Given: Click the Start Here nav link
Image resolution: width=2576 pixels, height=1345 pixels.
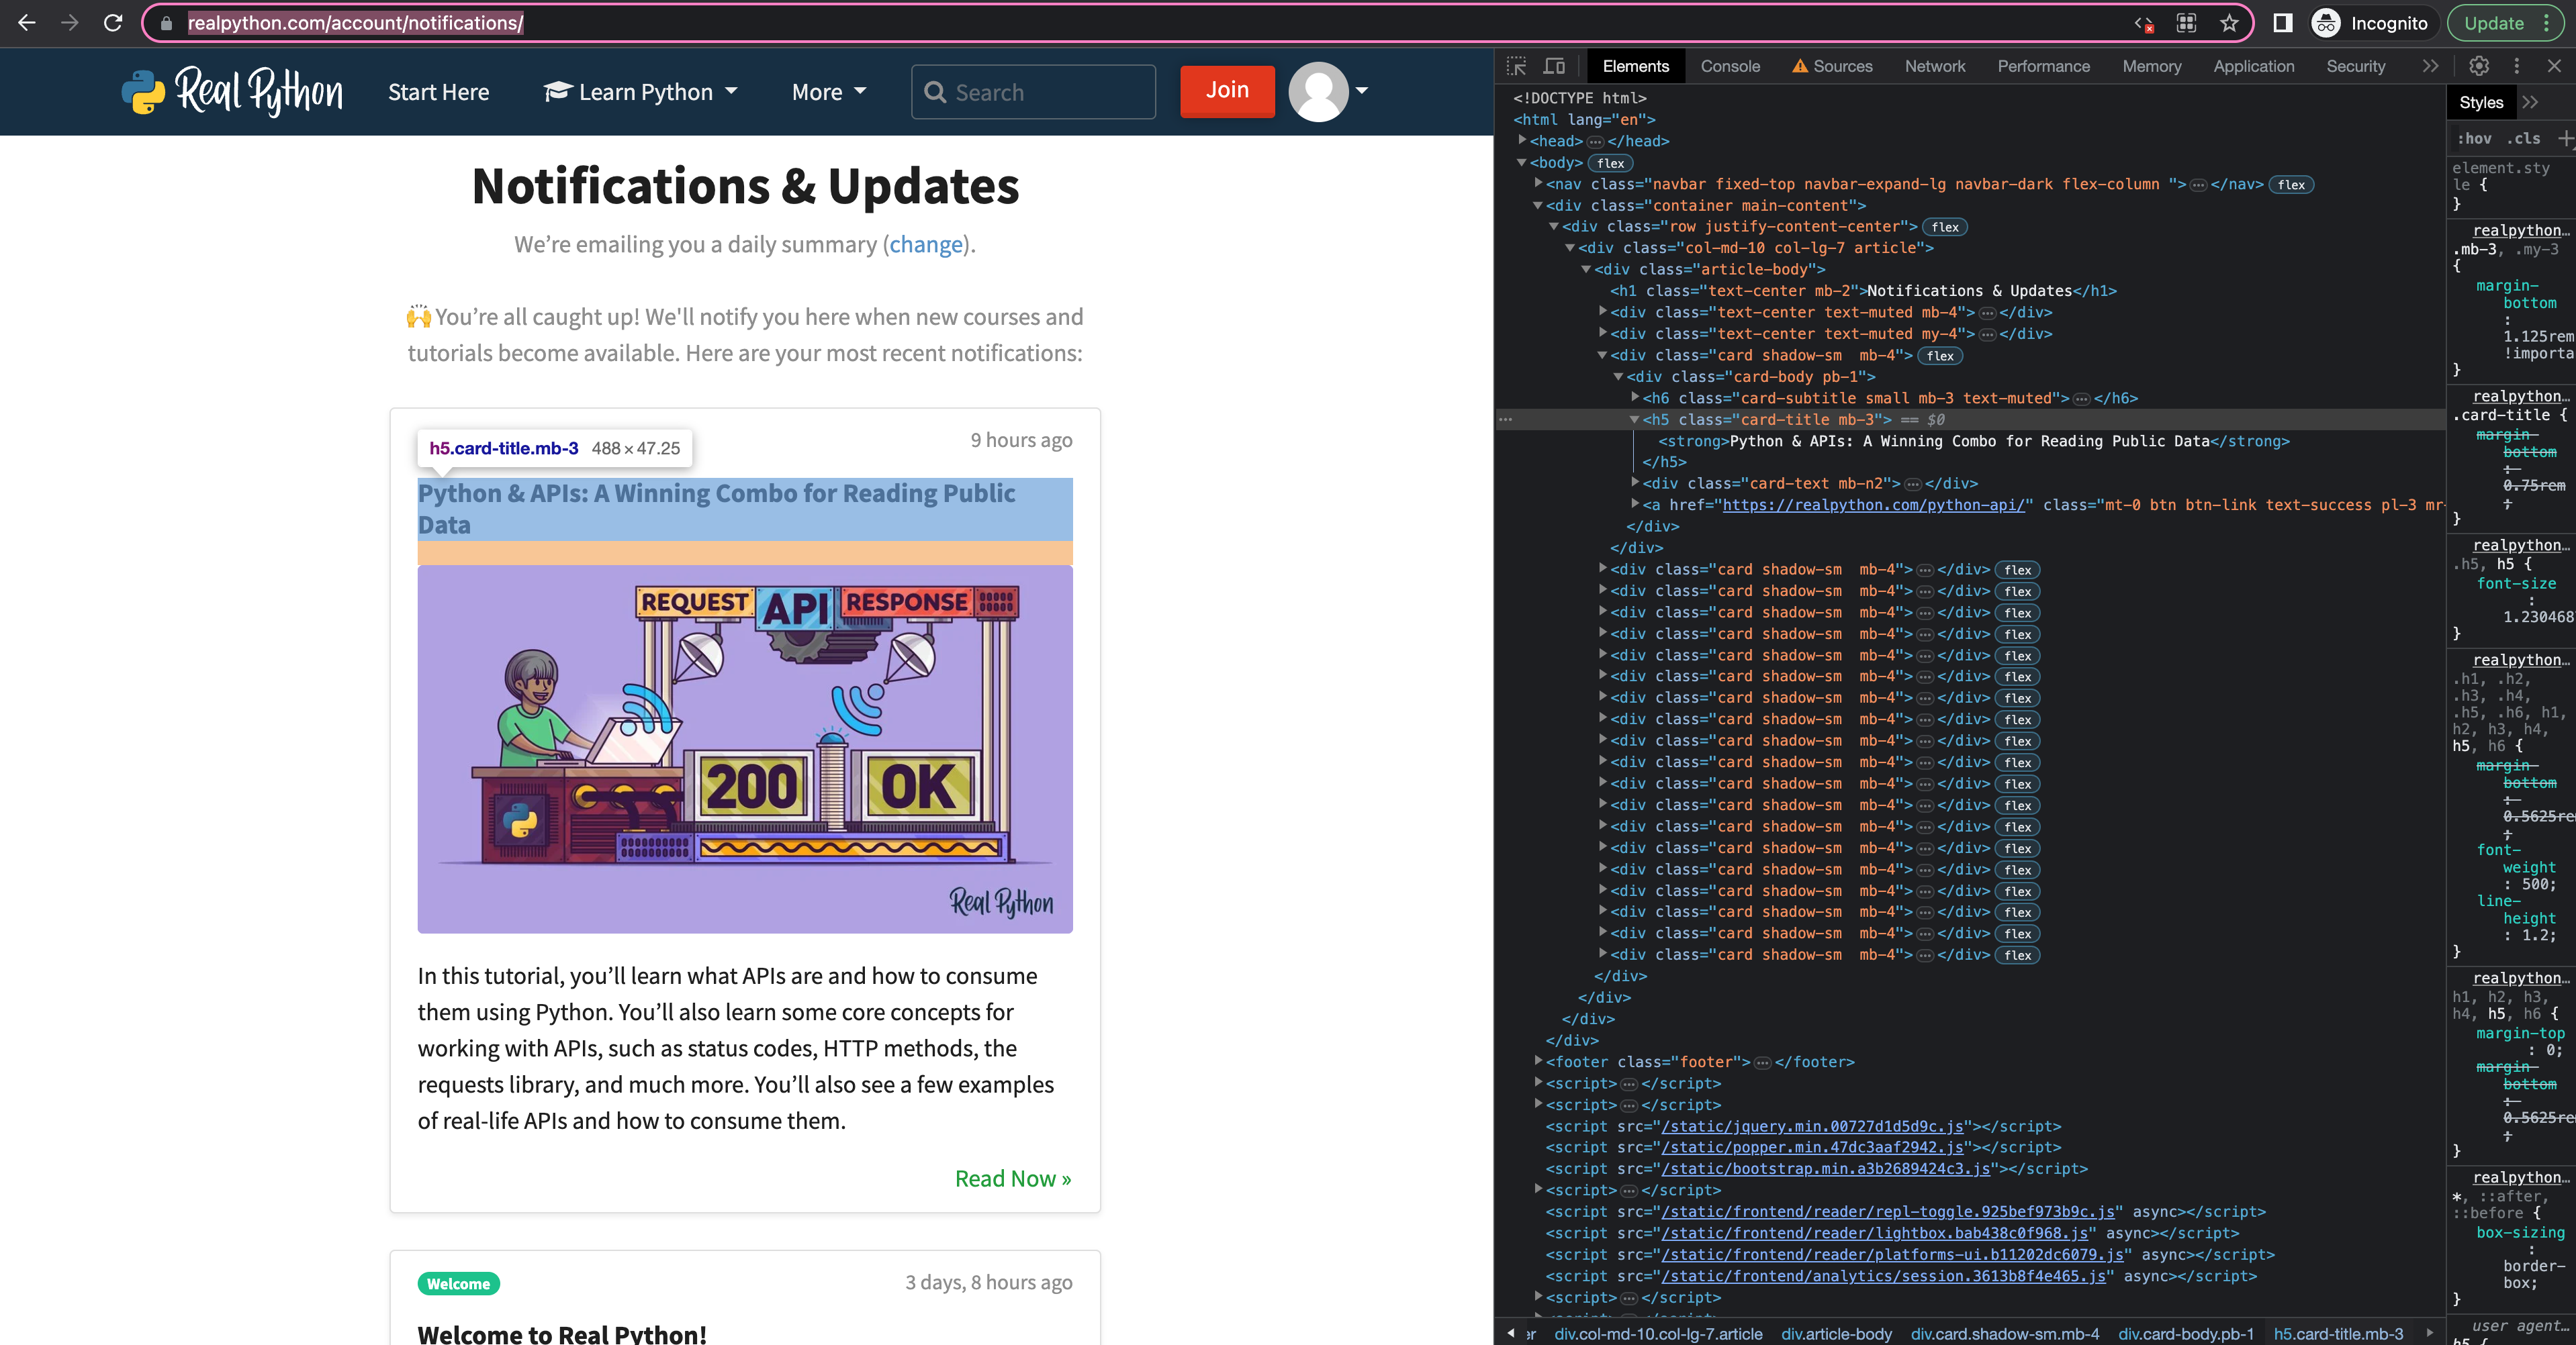Looking at the screenshot, I should 438,92.
